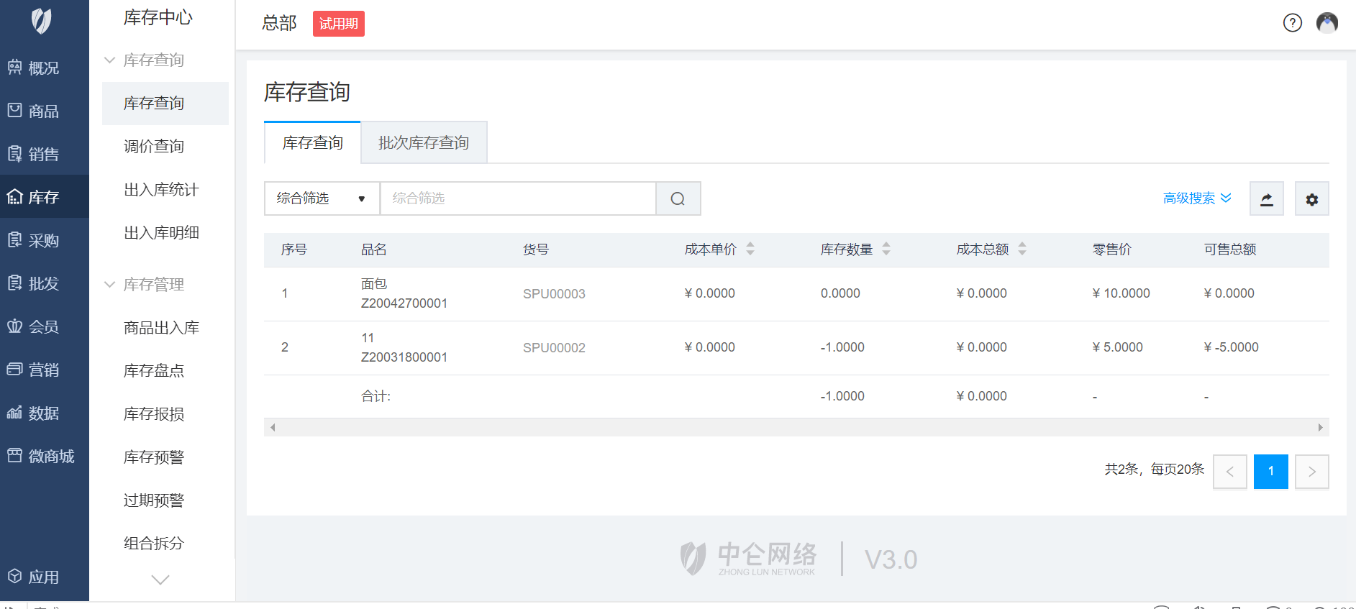This screenshot has width=1356, height=609.
Task: Click the search magnifier button
Action: [678, 198]
